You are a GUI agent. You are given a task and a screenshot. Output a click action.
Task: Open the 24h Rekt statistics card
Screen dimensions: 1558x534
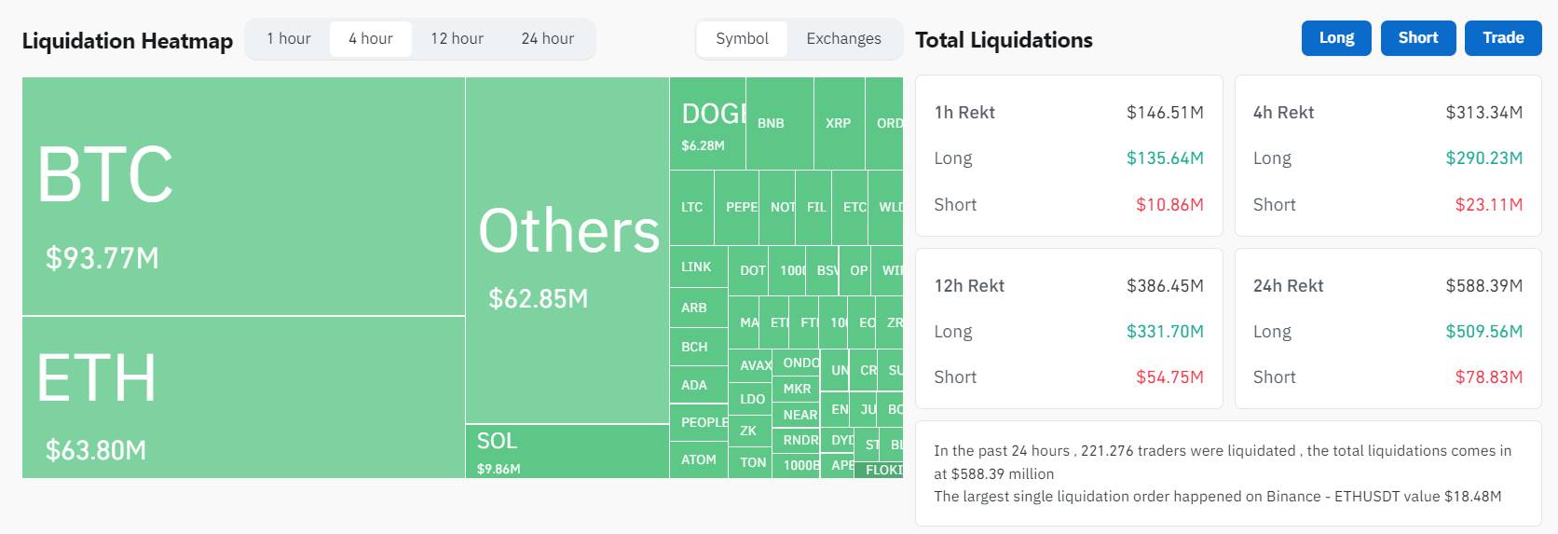click(x=1387, y=328)
